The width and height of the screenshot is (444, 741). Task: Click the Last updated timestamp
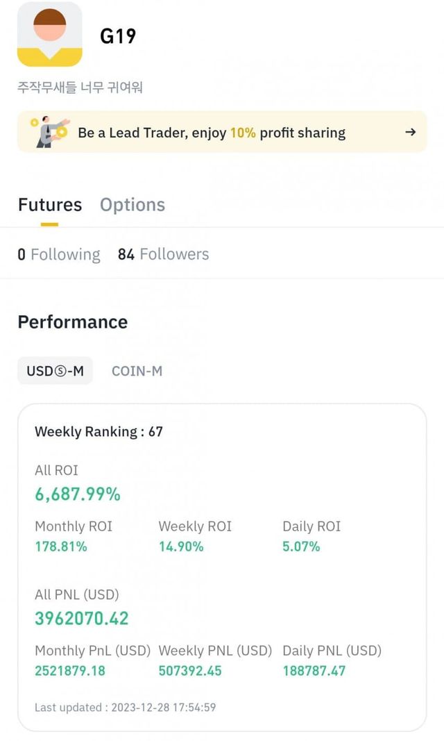click(126, 708)
